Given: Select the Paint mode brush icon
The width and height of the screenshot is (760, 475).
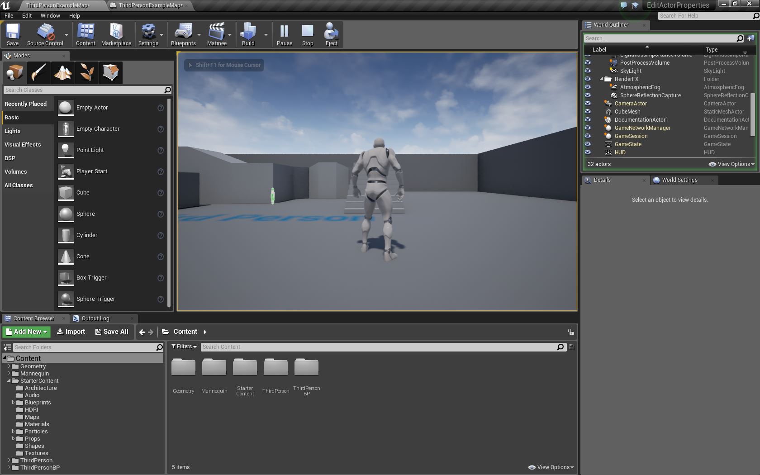Looking at the screenshot, I should point(38,72).
